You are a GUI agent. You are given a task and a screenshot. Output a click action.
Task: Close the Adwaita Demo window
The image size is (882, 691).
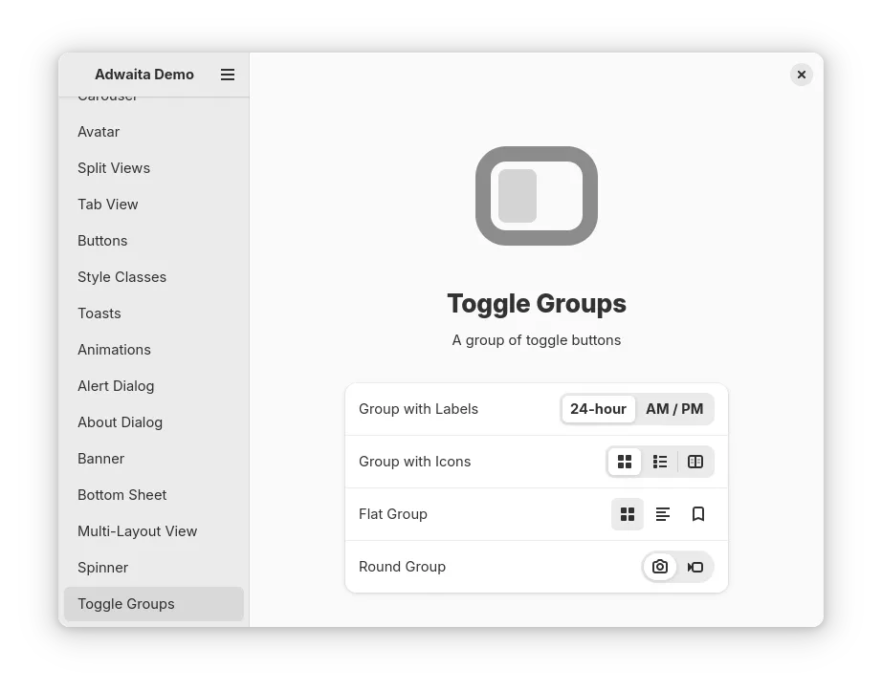[802, 75]
